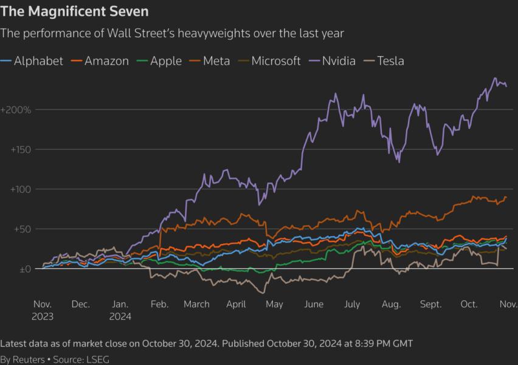518x365 pixels.
Task: Click the Jan. 2024 x-axis label
Action: [x=120, y=310]
